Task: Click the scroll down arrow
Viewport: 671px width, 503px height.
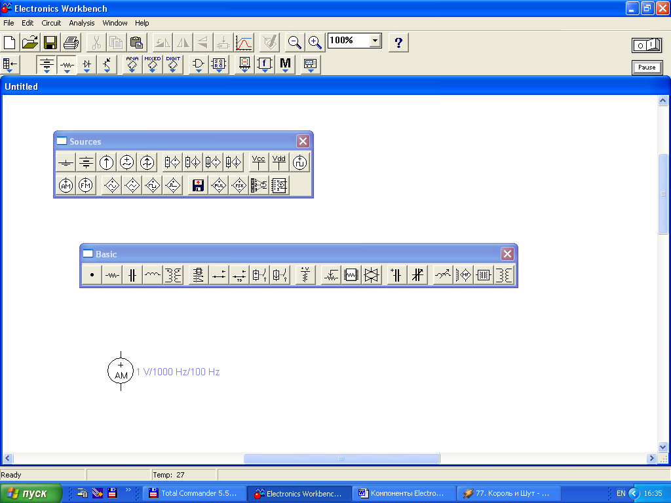Action: pyautogui.click(x=663, y=447)
